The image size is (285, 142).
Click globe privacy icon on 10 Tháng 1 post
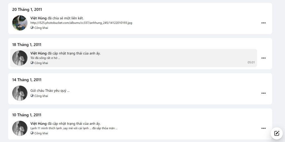(x=32, y=133)
